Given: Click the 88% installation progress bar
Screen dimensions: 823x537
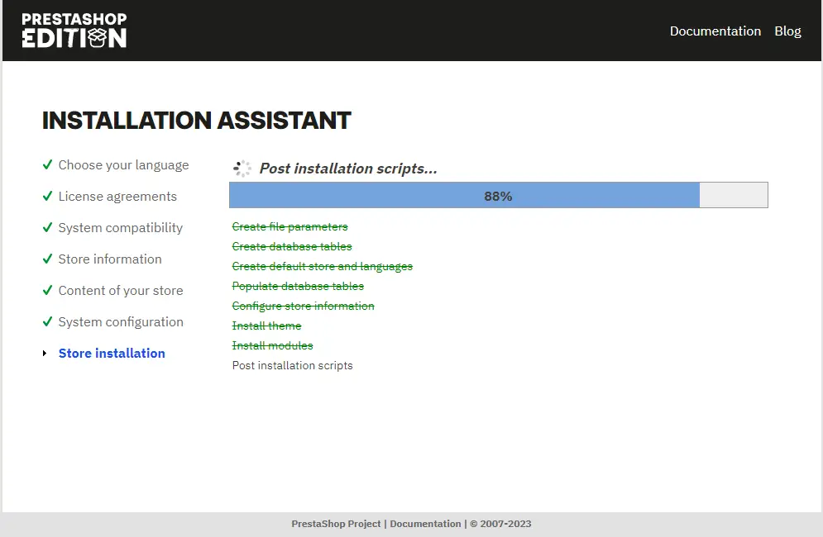Looking at the screenshot, I should tap(498, 195).
